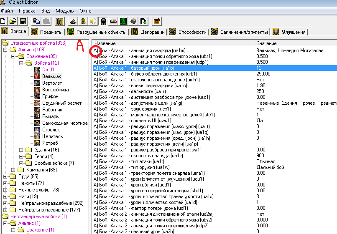Viewport: 337px width, 234px height.
Task: Click the Значение column header
Action: click(x=266, y=43)
